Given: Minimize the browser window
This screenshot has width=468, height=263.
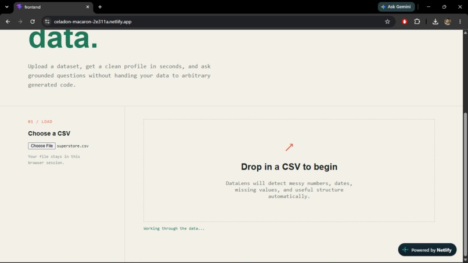Looking at the screenshot, I should [429, 6].
